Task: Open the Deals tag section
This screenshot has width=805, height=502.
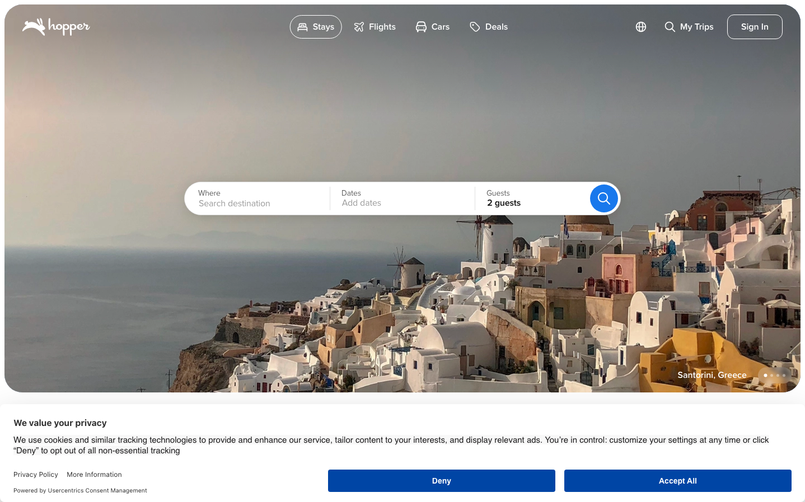Action: (x=489, y=27)
